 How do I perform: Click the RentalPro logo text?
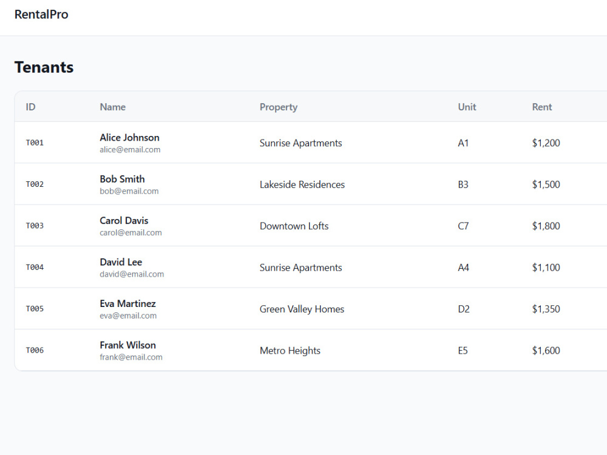41,15
